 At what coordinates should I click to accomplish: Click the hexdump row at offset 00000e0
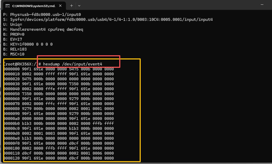coord(59,138)
